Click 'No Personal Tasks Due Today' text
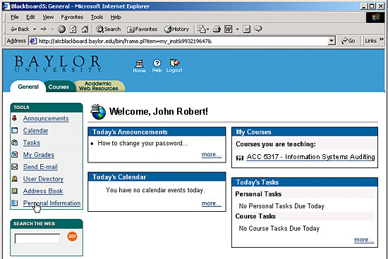The image size is (388, 259). (281, 206)
